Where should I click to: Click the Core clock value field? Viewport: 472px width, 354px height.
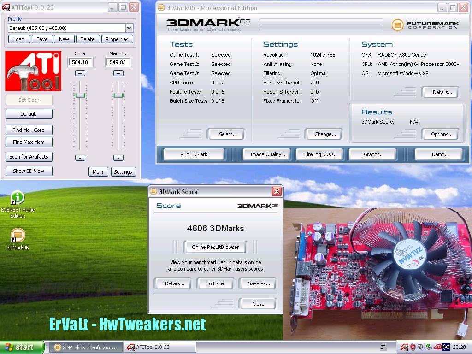click(80, 62)
